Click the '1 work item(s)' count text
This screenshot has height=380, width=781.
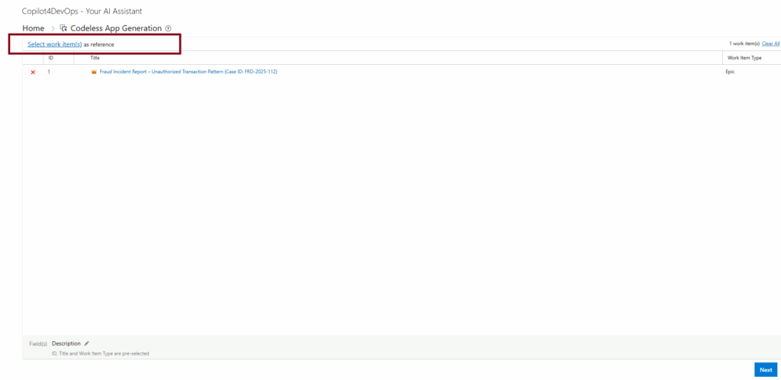[744, 43]
